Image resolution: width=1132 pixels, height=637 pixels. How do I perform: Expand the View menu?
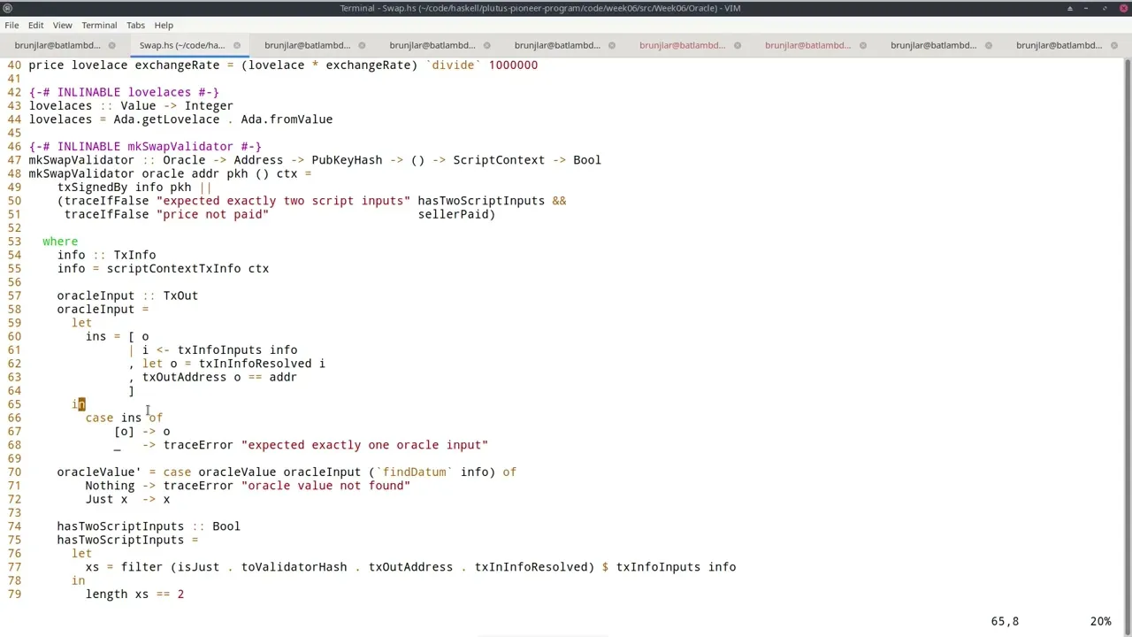[x=62, y=25]
